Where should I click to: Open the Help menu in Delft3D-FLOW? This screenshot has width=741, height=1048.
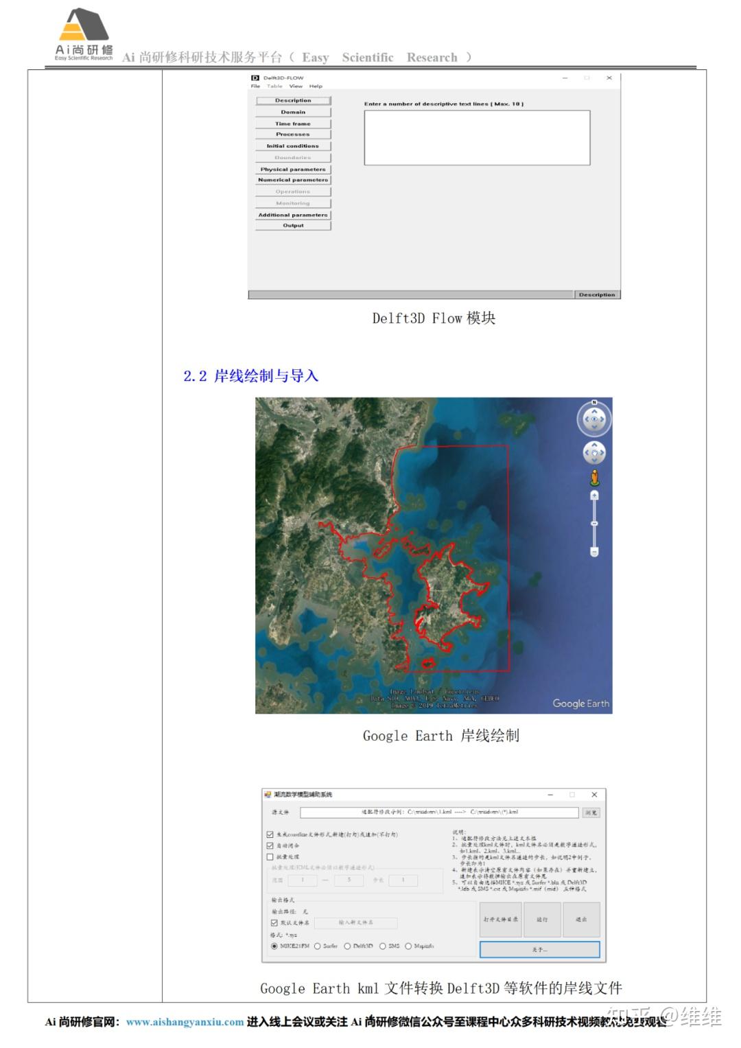click(315, 86)
